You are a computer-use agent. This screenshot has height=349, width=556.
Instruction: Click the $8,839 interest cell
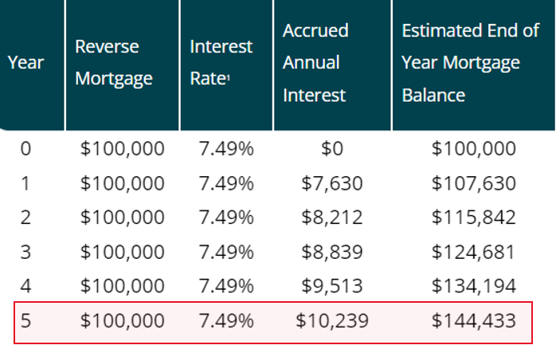332,252
